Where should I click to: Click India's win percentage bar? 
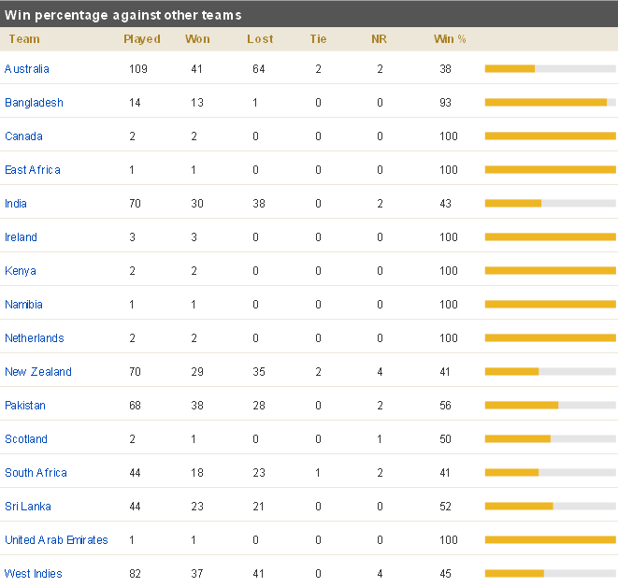(x=550, y=203)
